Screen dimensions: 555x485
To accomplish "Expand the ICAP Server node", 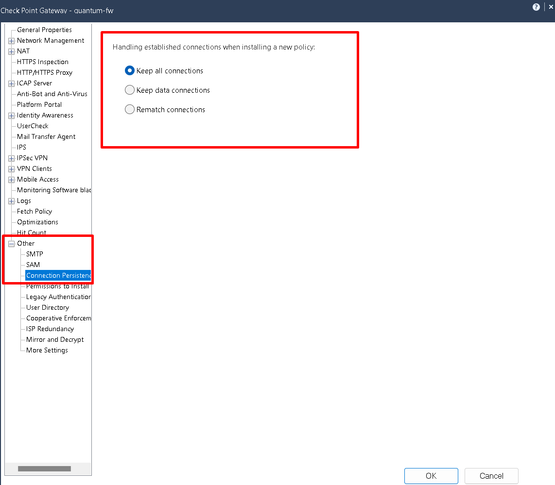I will pyautogui.click(x=11, y=84).
